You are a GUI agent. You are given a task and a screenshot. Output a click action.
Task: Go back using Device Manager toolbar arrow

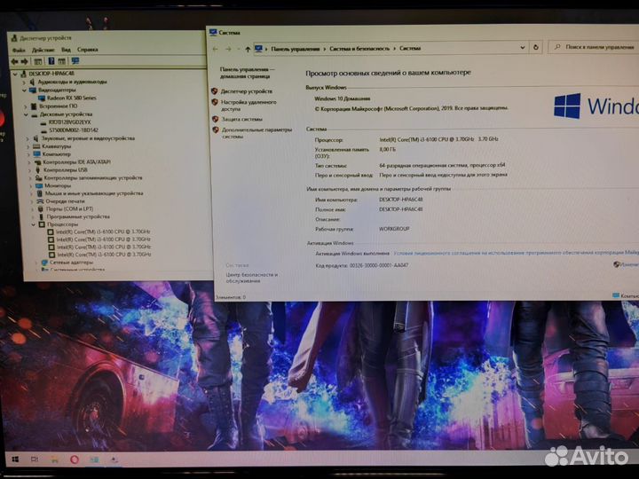(x=15, y=61)
